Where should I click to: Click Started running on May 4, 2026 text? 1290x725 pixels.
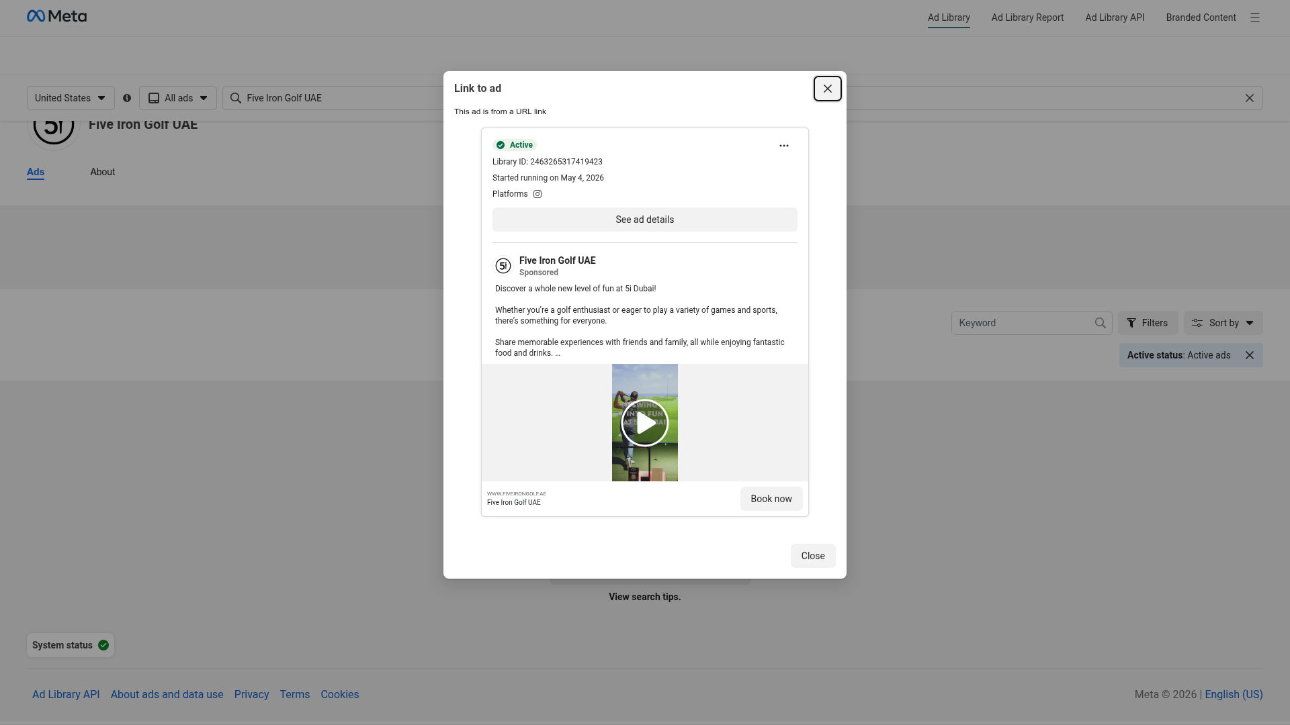(548, 178)
